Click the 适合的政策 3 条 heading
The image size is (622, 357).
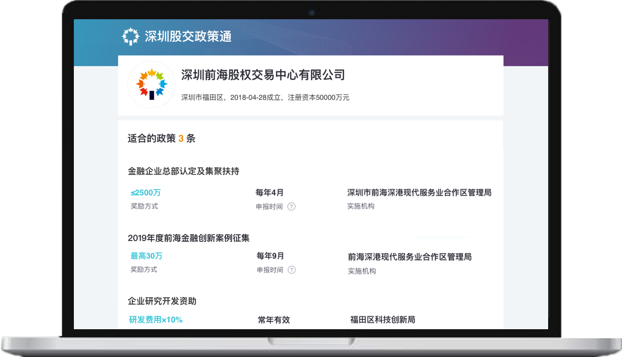[x=162, y=138]
